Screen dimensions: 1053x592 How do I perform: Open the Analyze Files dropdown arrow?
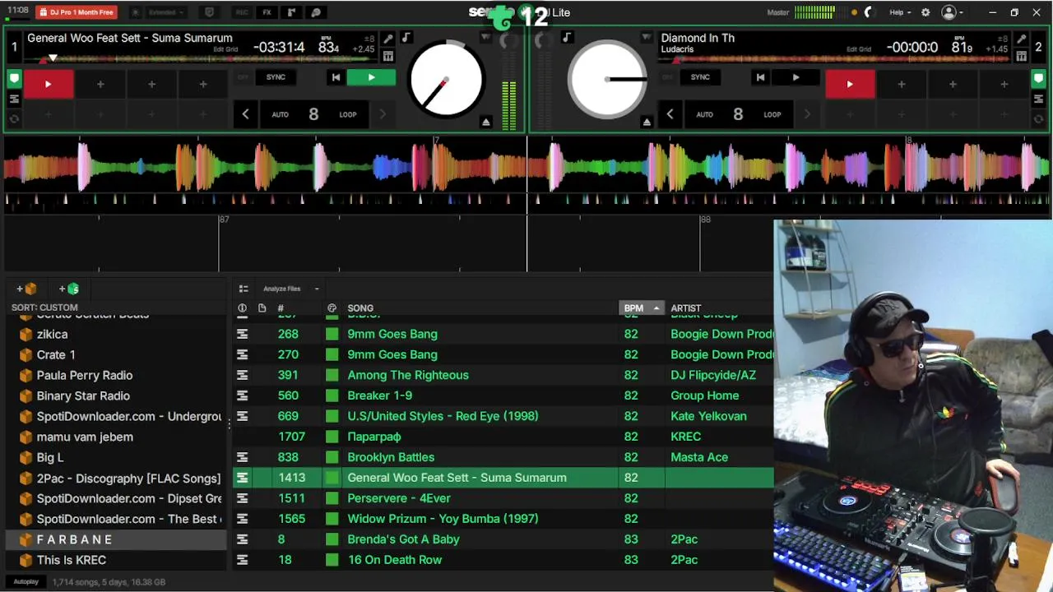(x=317, y=289)
